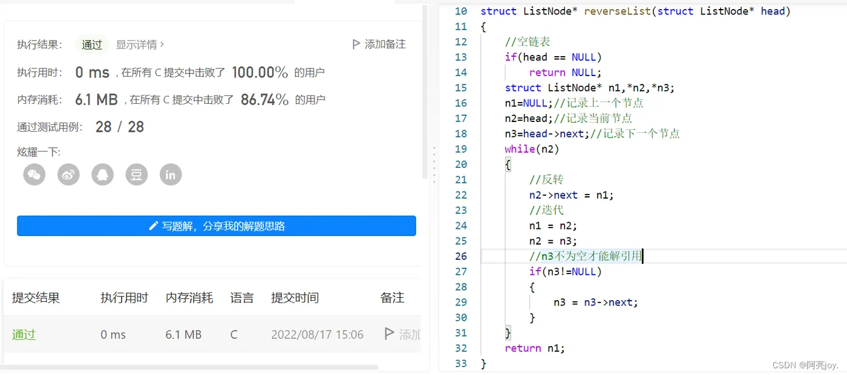
Task: Open the 通过 submission result link
Action: (24, 335)
